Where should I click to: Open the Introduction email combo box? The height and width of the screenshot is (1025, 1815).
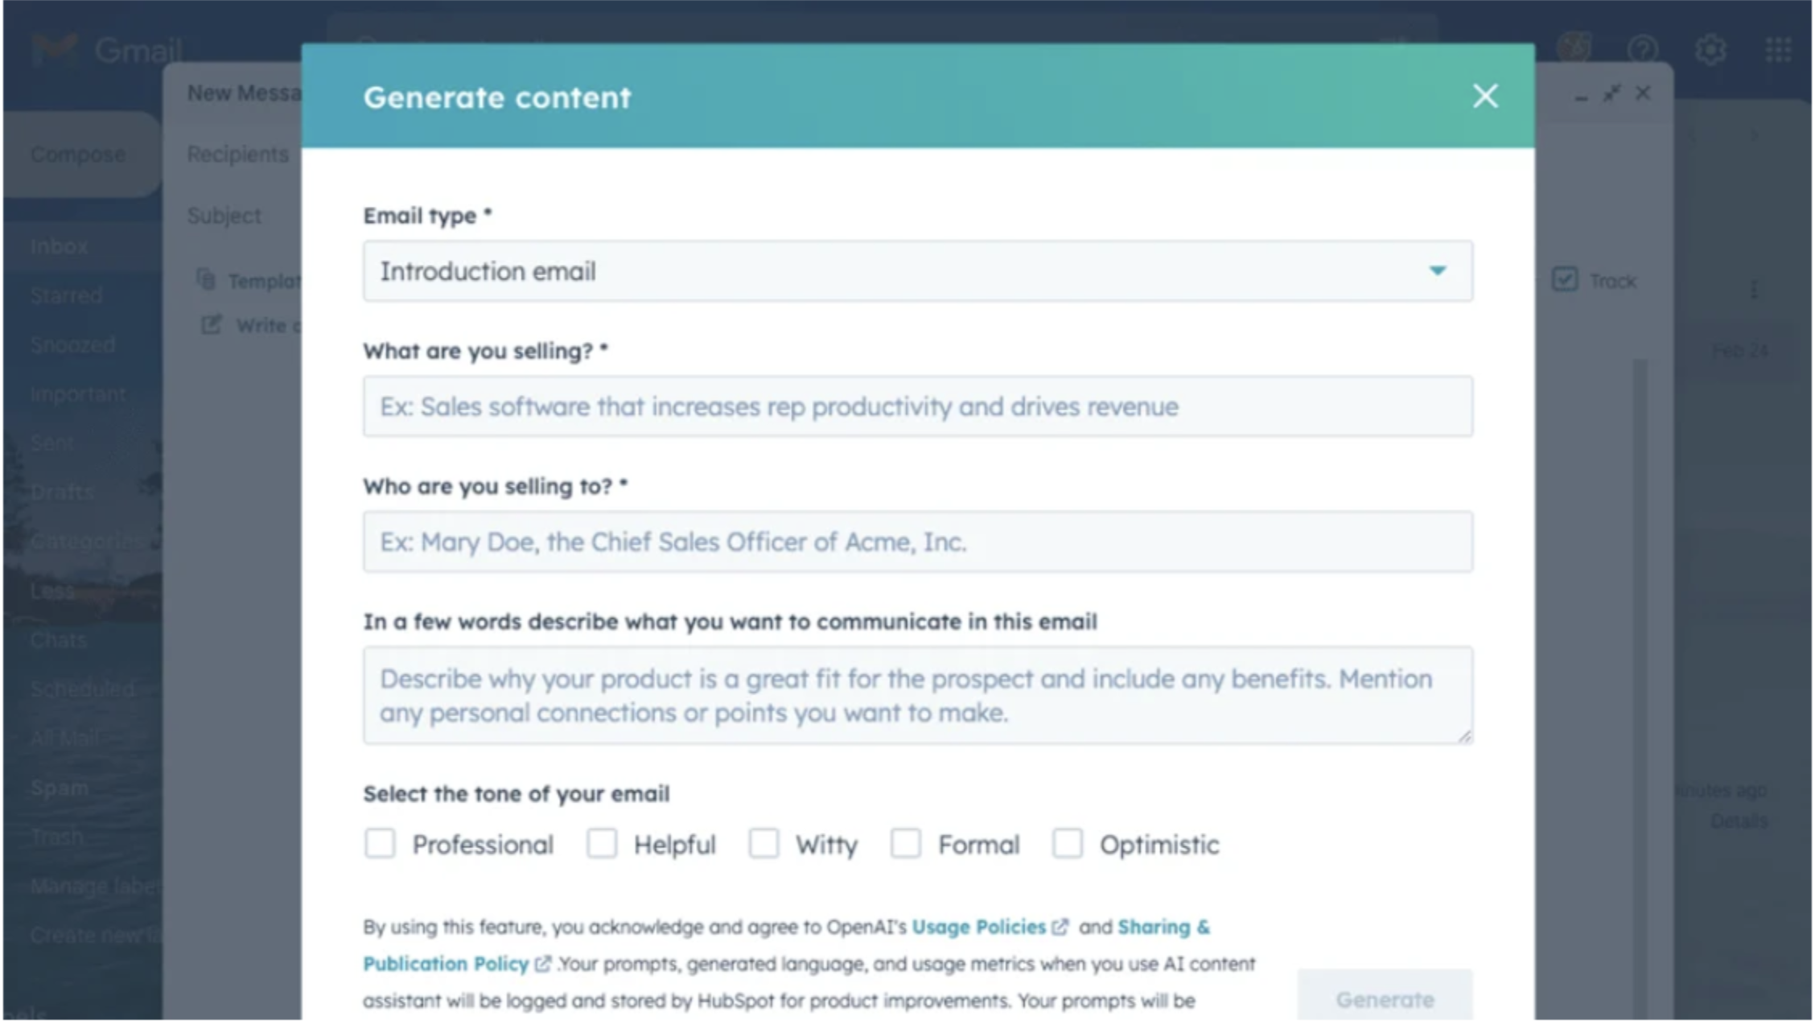point(885,271)
